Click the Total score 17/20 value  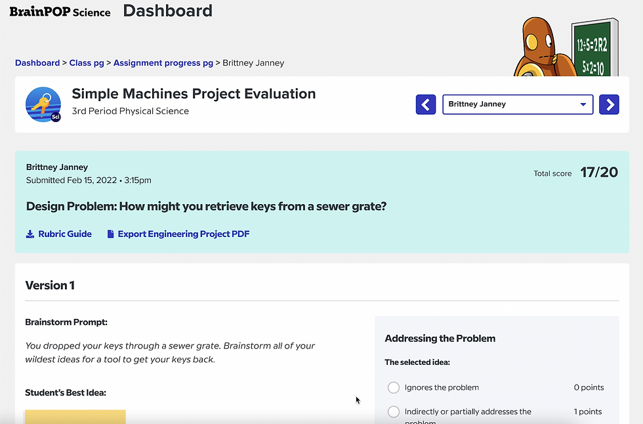point(598,173)
